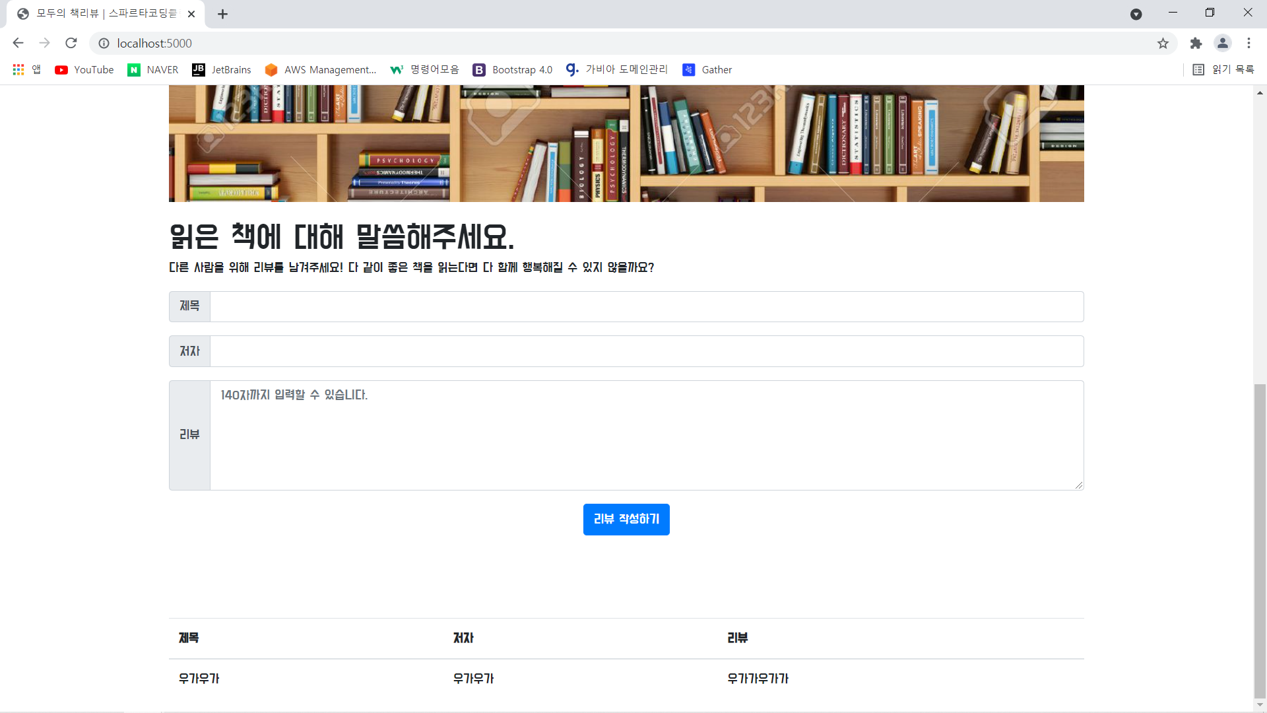The width and height of the screenshot is (1267, 713).
Task: Open the Chrome profile avatar
Action: [1222, 43]
